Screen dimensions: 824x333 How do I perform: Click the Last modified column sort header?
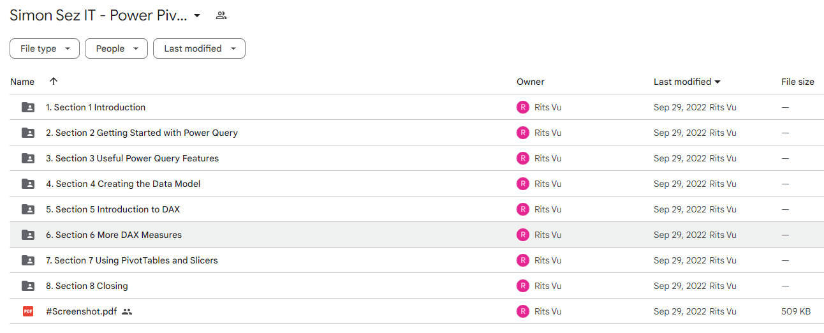click(x=687, y=82)
